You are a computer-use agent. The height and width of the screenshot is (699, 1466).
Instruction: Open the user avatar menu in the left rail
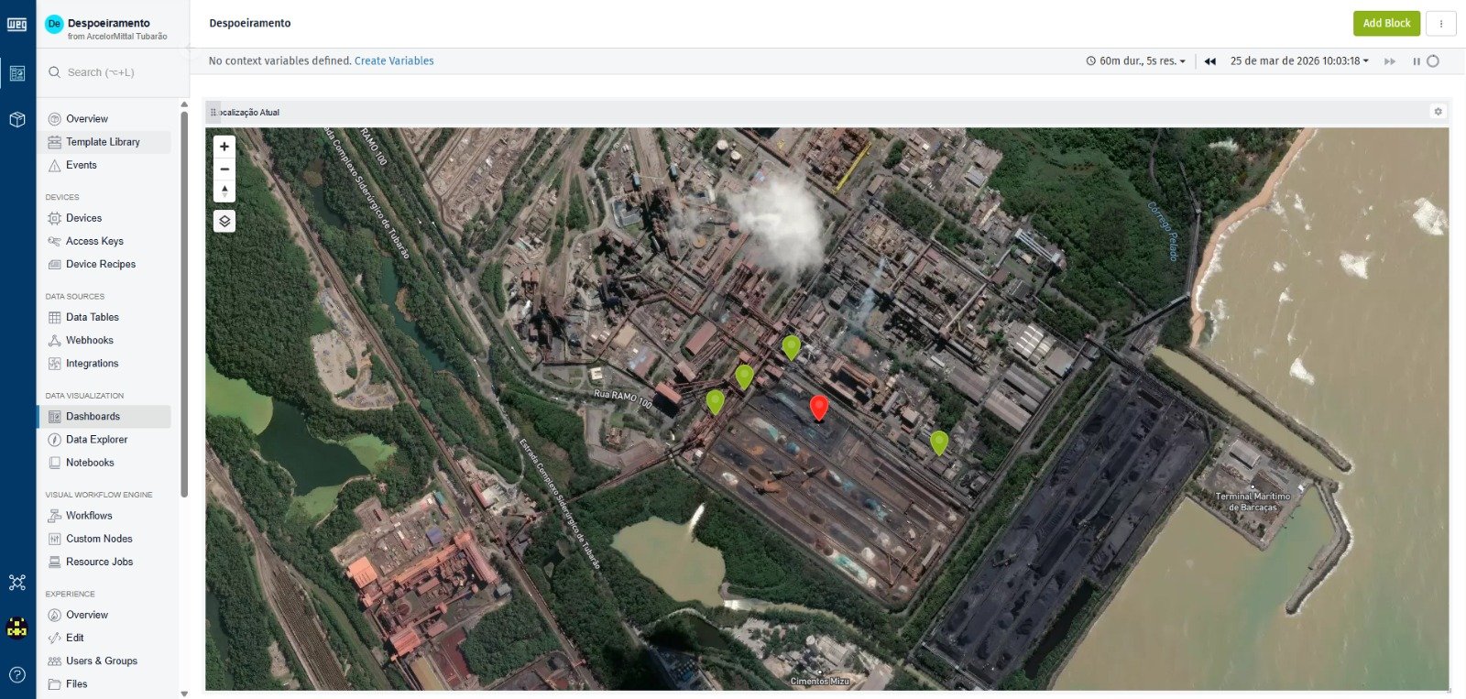pyautogui.click(x=17, y=628)
